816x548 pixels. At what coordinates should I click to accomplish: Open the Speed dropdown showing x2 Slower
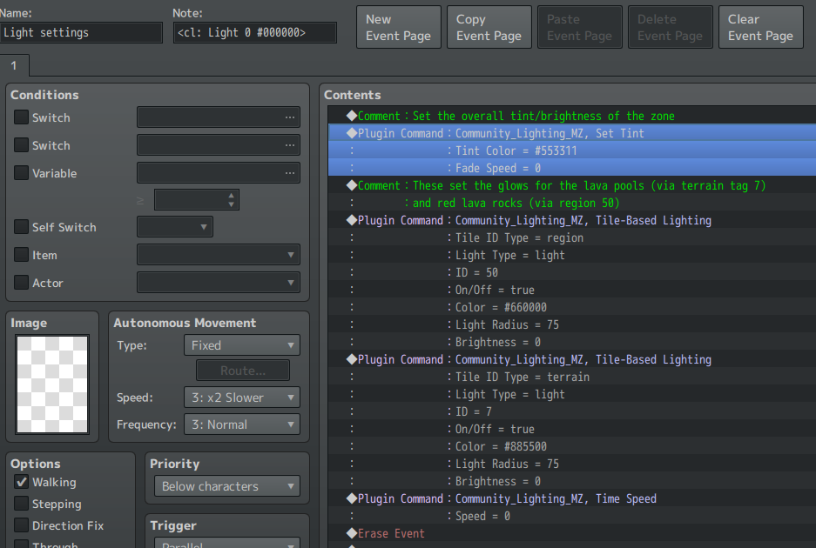pyautogui.click(x=242, y=398)
